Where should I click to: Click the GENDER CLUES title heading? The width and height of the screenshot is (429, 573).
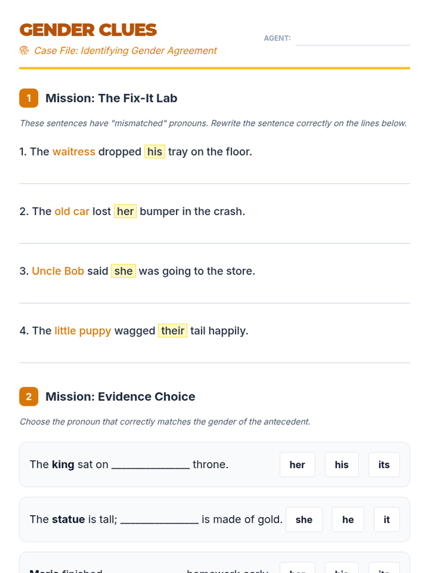(88, 30)
